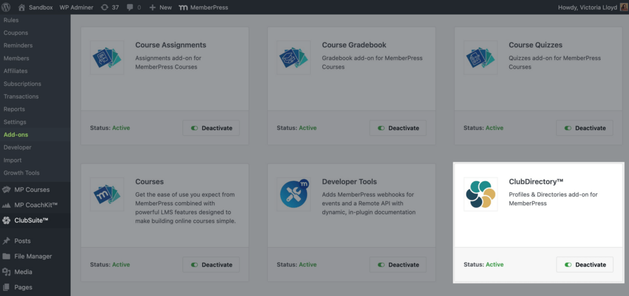Viewport: 629px width, 296px height.
Task: Open Media menu label
Action: coord(23,271)
